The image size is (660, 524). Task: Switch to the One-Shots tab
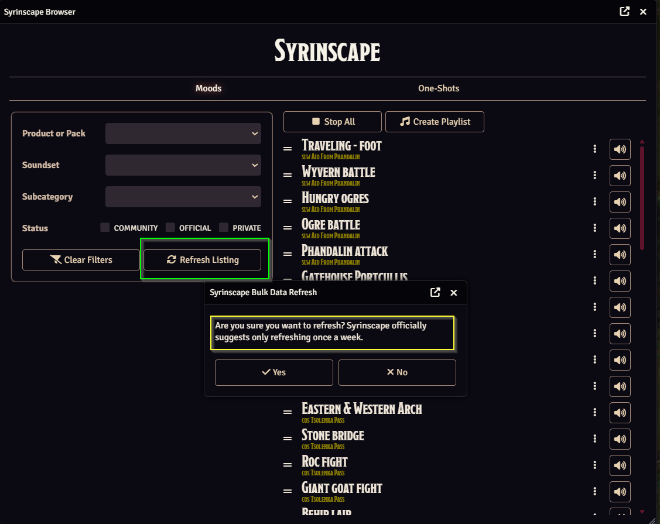pyautogui.click(x=439, y=88)
